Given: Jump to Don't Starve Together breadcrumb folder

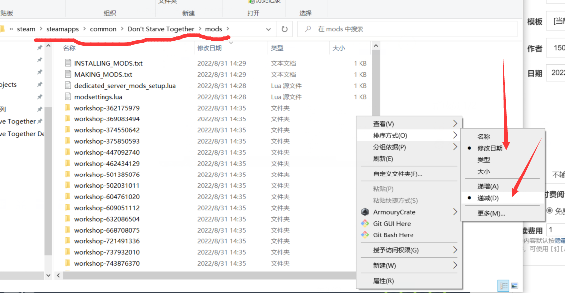Looking at the screenshot, I should tap(161, 29).
